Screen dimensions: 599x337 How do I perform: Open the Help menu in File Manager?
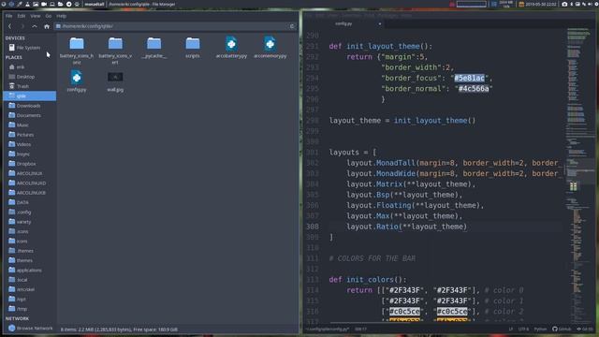point(61,16)
